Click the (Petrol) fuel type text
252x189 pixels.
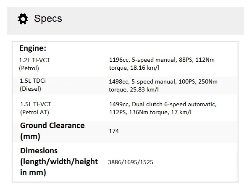tap(29, 68)
